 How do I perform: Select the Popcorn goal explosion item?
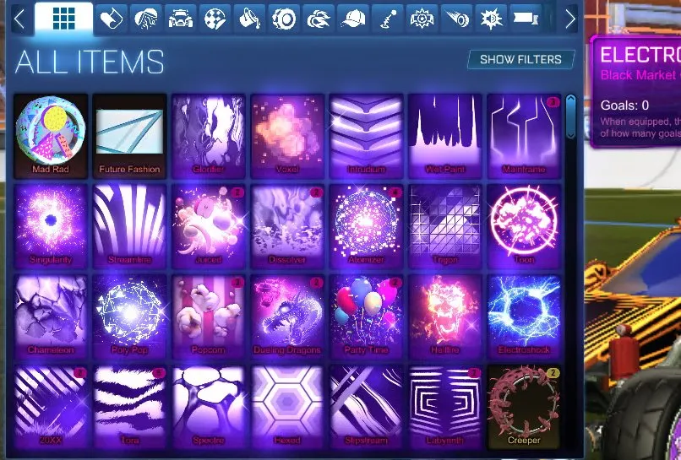pos(209,317)
